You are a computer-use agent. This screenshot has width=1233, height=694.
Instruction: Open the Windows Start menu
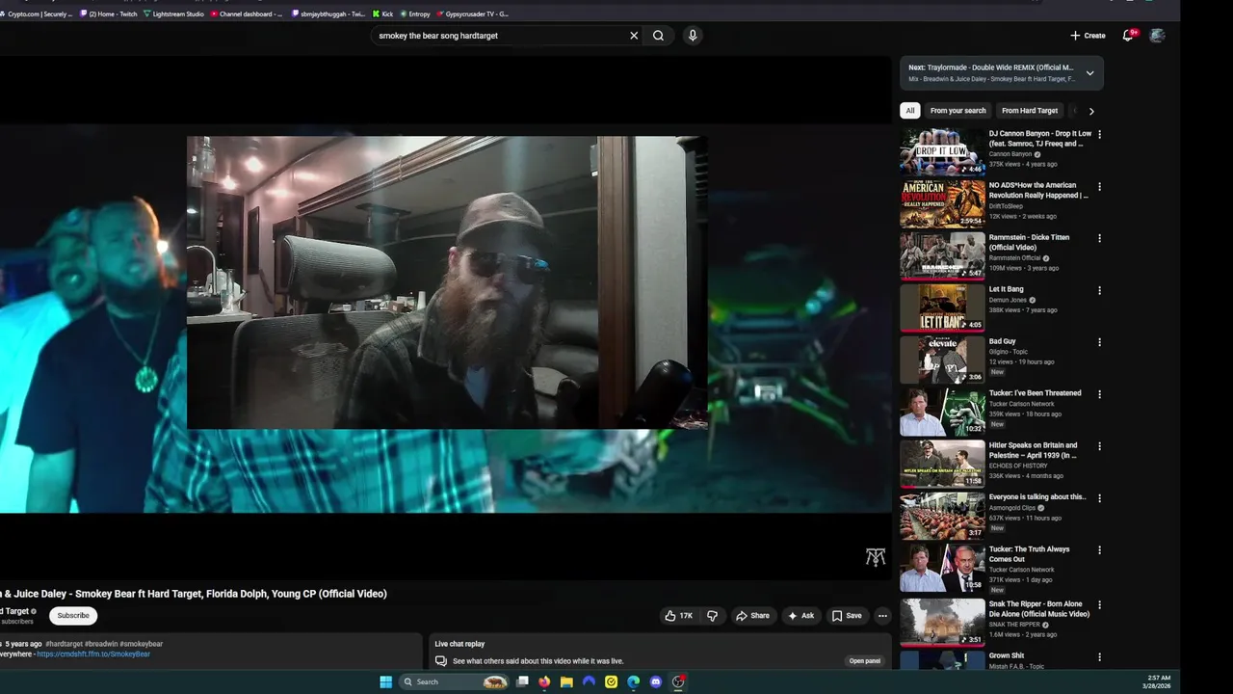[x=385, y=681]
